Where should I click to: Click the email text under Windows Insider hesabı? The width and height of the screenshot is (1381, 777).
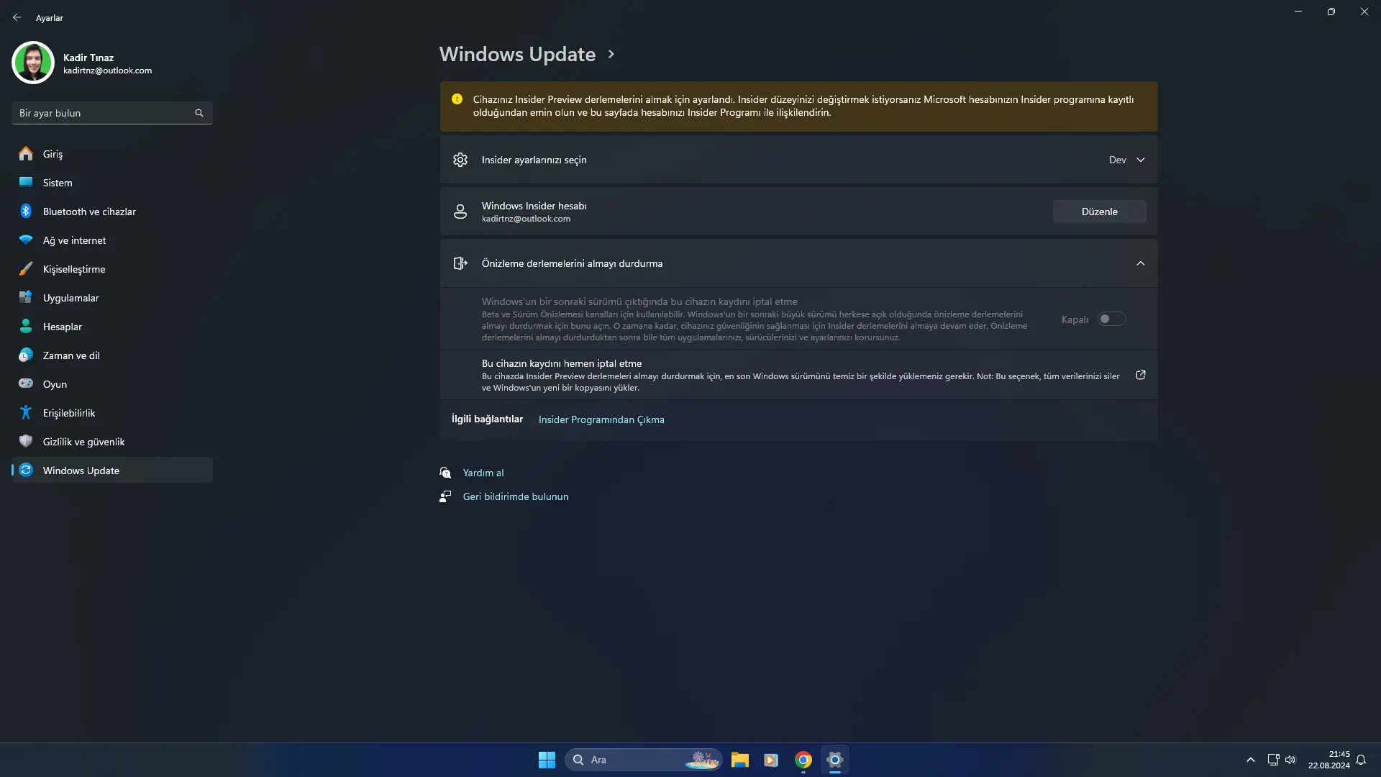[x=526, y=219]
